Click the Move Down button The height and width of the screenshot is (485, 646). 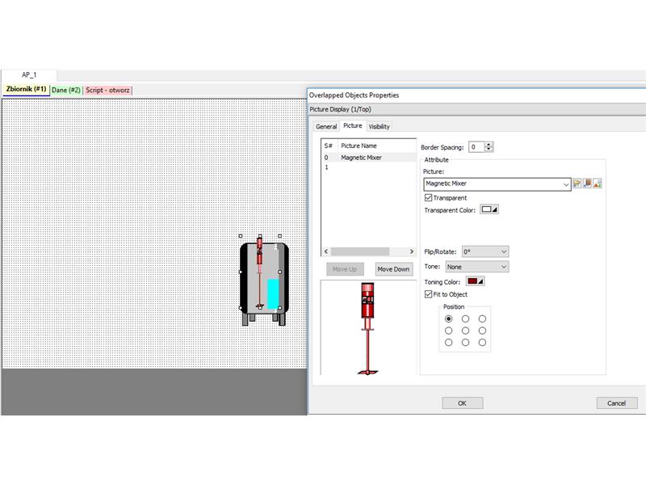(x=393, y=269)
